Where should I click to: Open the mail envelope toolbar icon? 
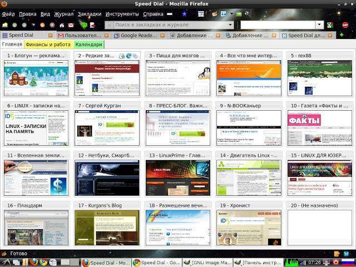(71, 25)
